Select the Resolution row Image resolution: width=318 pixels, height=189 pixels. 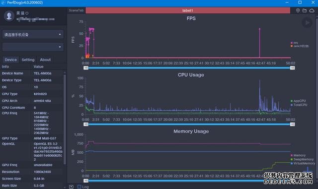[x=32, y=172]
